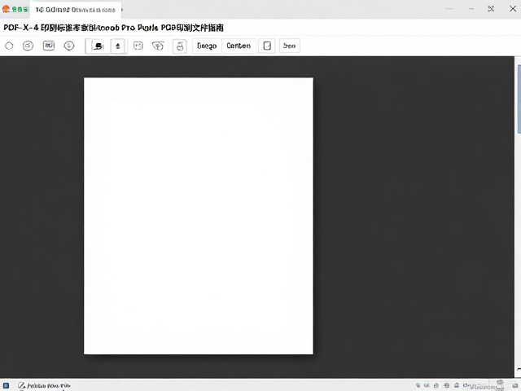Click the pen icon in the status bar
This screenshot has height=391, width=521.
pos(22,385)
